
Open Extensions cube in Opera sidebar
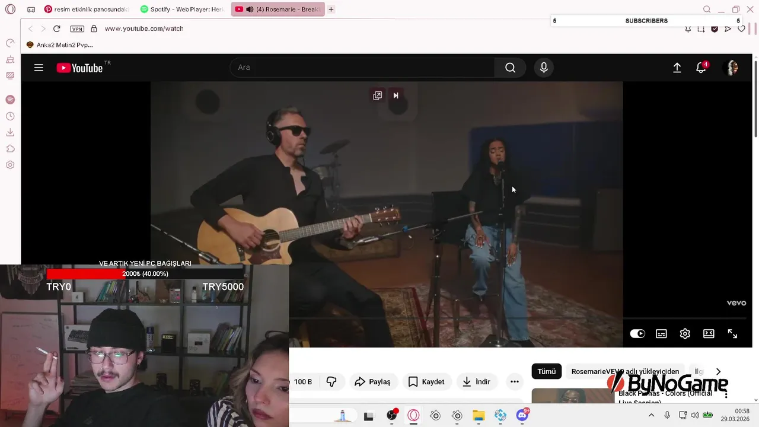10,149
